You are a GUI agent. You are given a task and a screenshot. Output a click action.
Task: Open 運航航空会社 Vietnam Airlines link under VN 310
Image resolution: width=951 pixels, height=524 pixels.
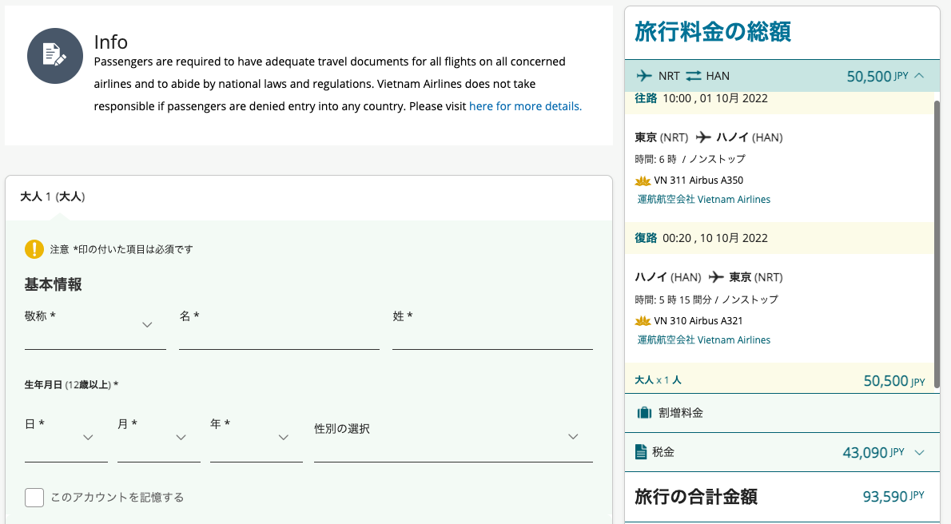703,340
